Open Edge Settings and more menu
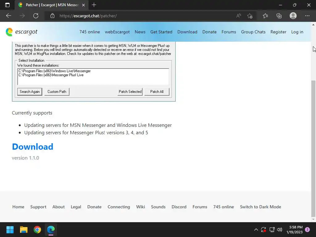 (x=307, y=16)
